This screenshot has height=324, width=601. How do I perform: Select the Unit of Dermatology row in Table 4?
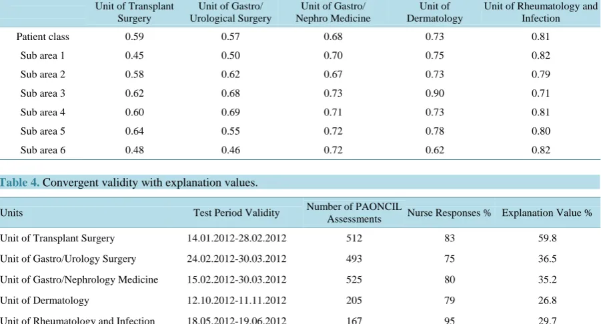[300, 300]
